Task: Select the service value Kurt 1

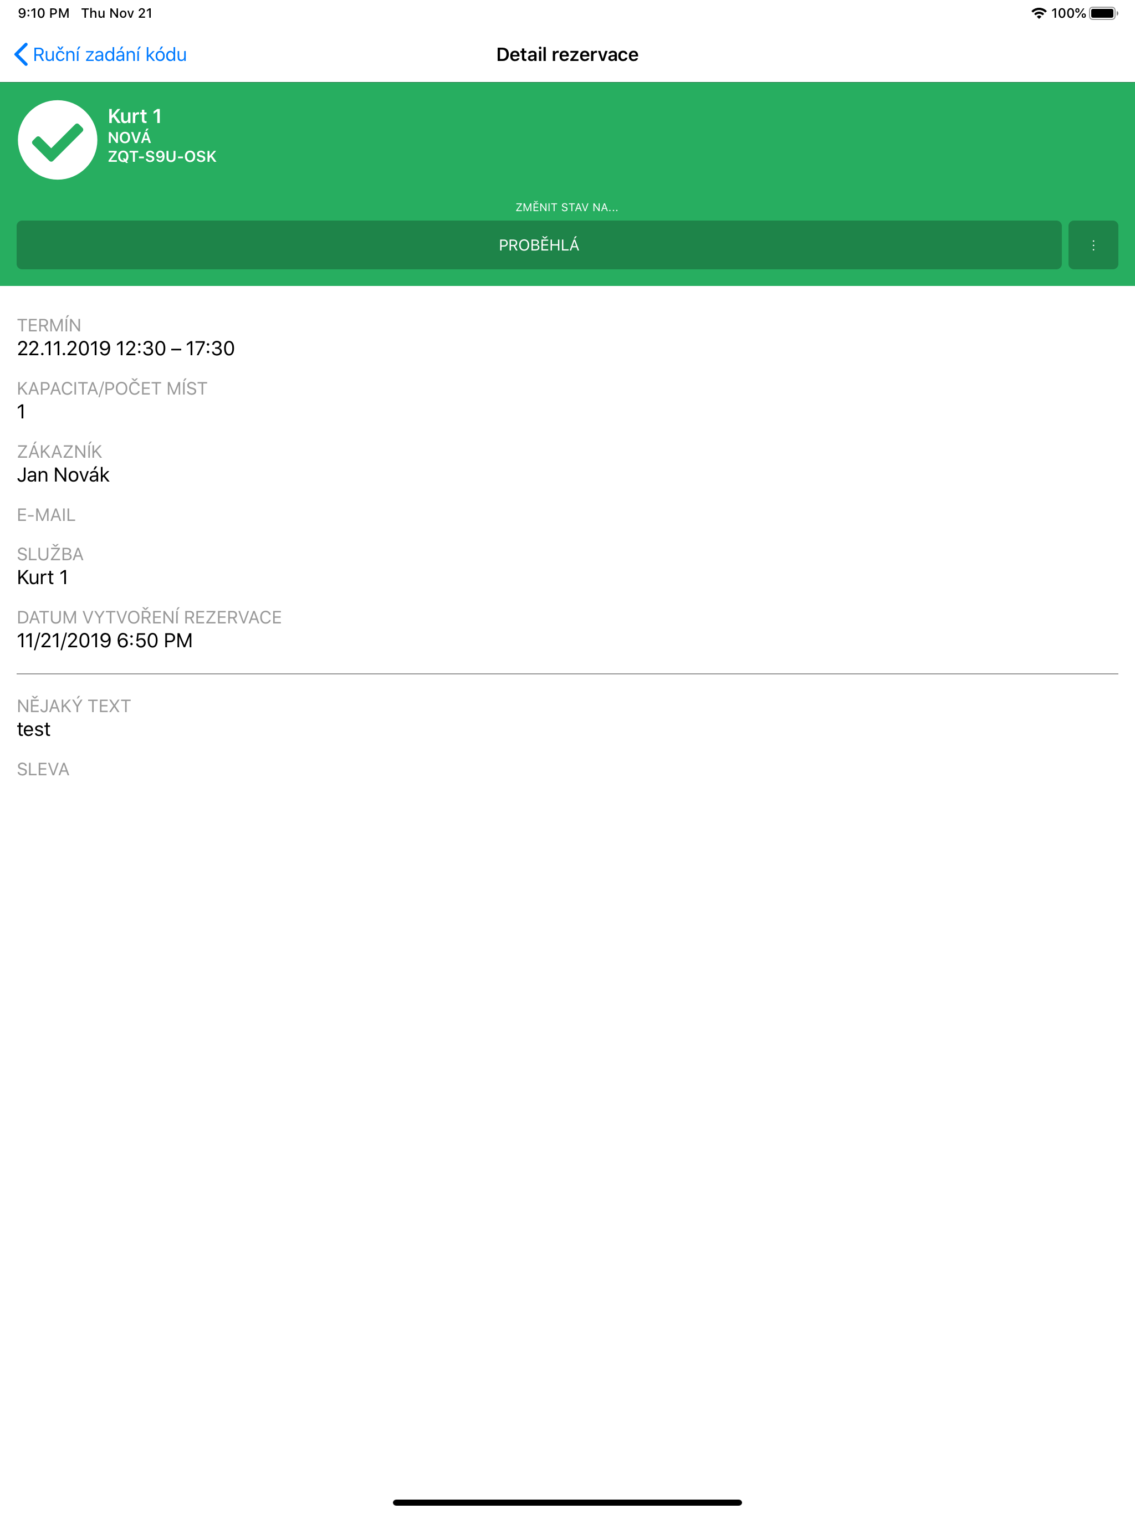Action: click(x=43, y=577)
